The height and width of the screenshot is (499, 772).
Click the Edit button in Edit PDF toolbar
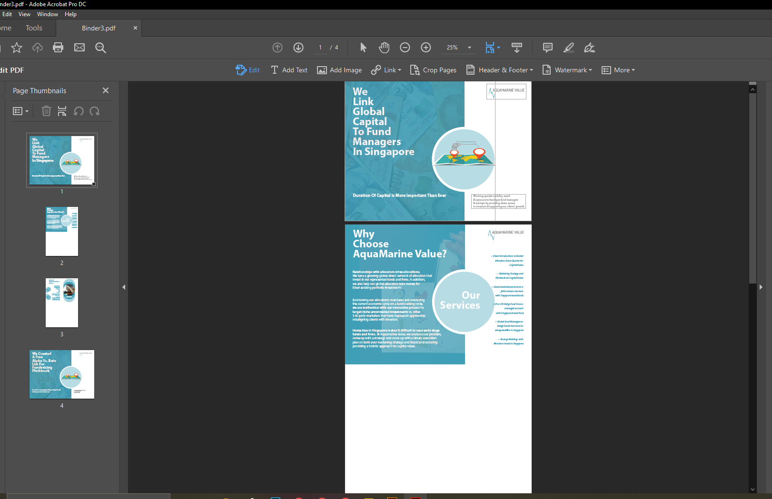pos(247,70)
